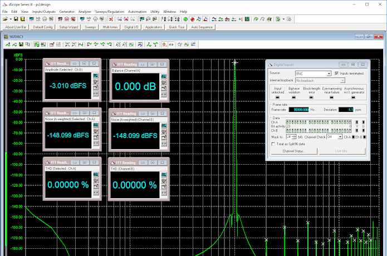Screen dimensions: 387x256
Task: Open the Analyzer menu
Action: (x=85, y=11)
